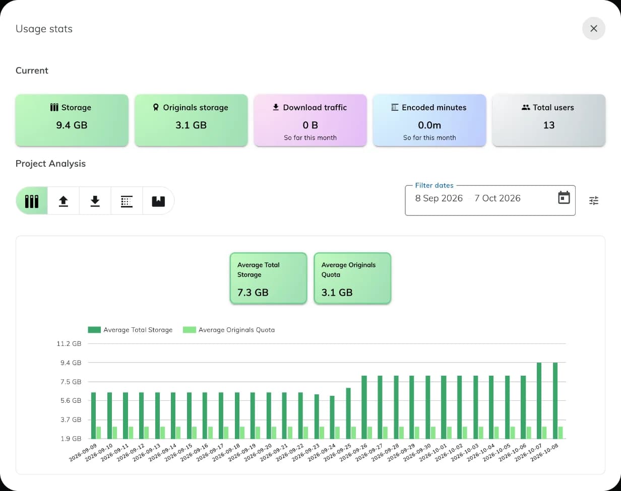Select the storage analysis toggle icon
Viewport: 621px width, 491px height.
(32, 201)
